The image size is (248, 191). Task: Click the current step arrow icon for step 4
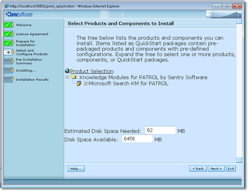(9, 52)
